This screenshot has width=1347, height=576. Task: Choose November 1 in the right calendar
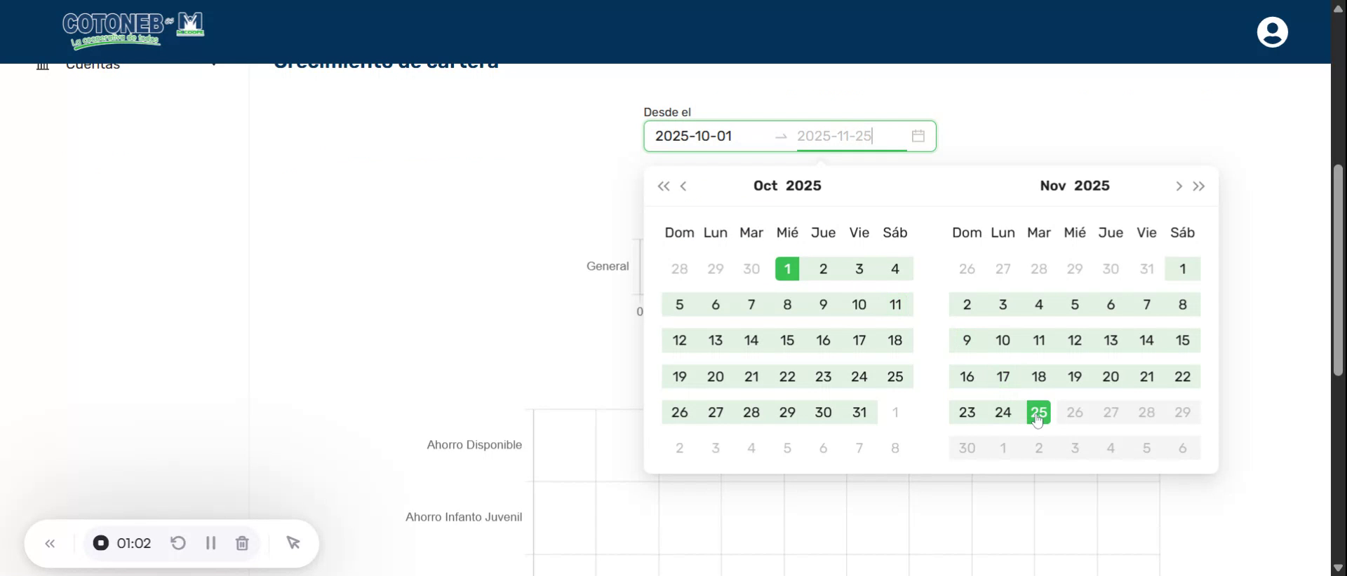[1183, 269]
